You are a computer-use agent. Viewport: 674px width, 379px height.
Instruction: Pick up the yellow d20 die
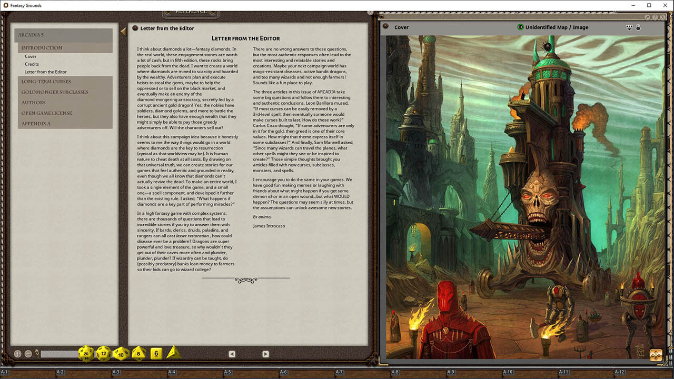pyautogui.click(x=86, y=353)
